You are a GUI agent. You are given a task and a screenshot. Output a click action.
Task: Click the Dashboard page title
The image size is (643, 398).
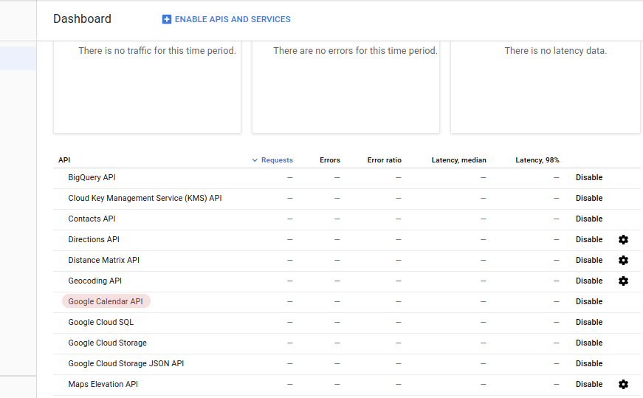click(82, 19)
